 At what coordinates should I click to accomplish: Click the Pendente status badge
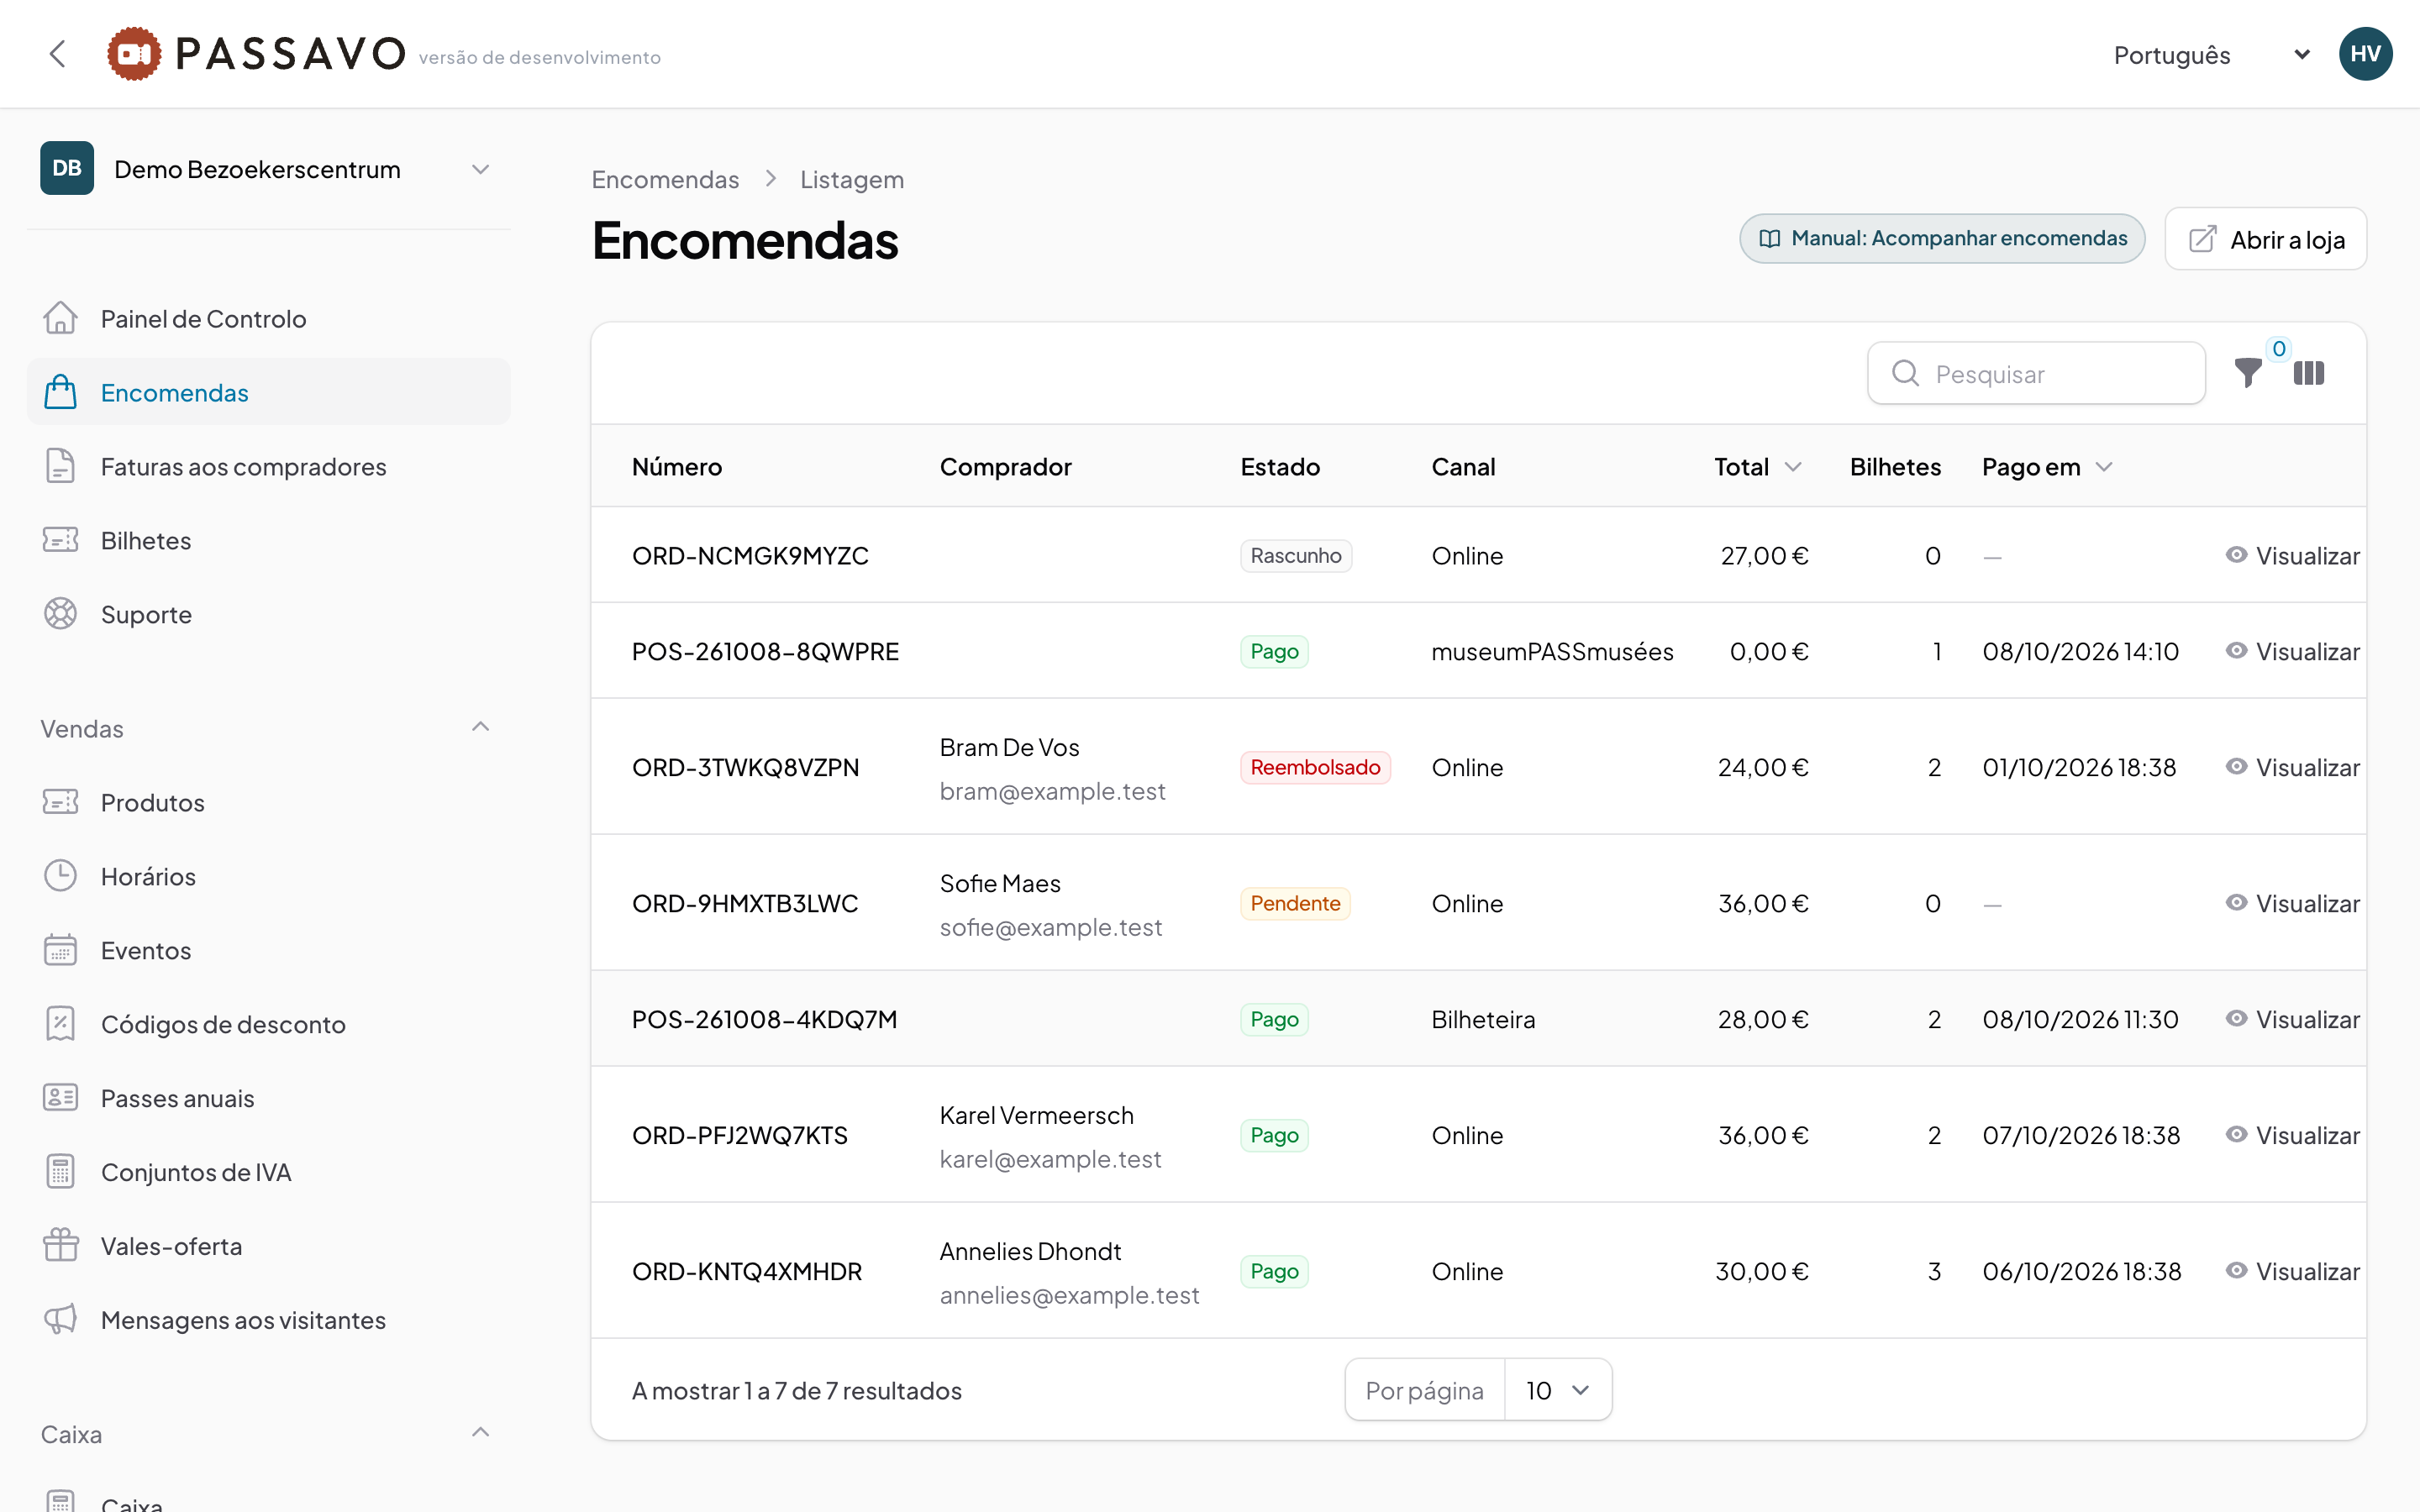(x=1295, y=903)
